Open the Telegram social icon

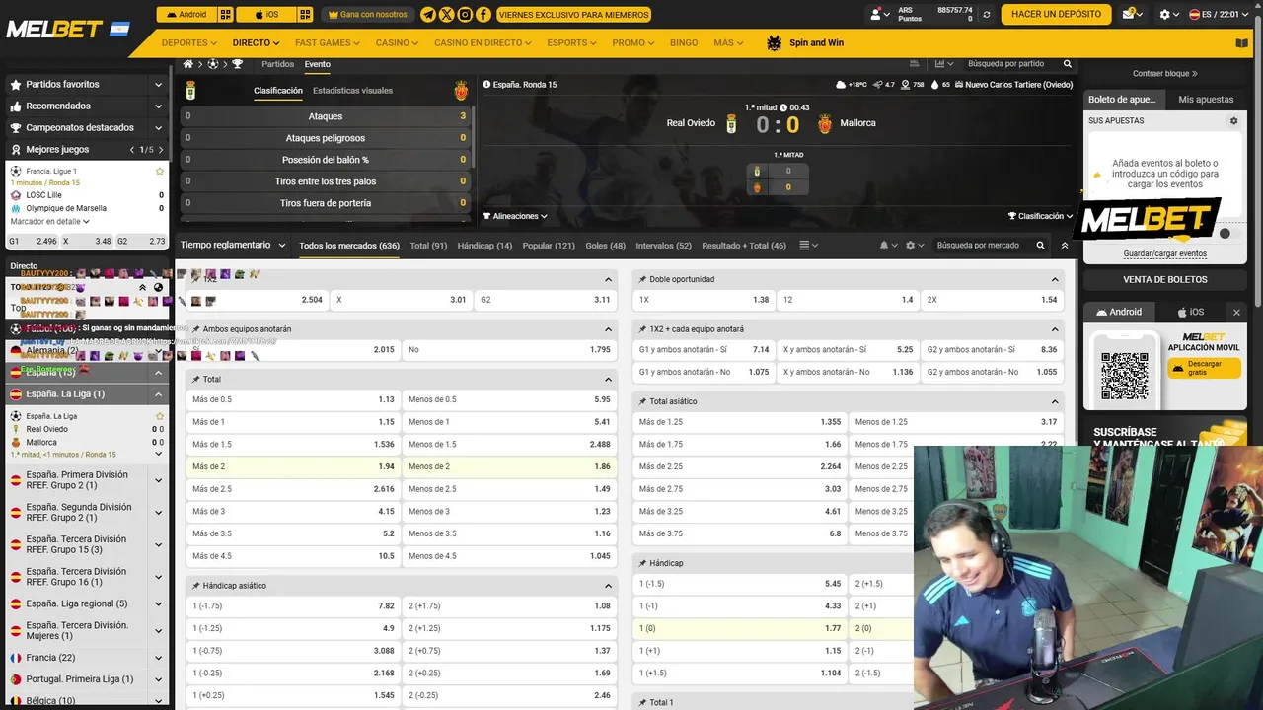pos(428,15)
